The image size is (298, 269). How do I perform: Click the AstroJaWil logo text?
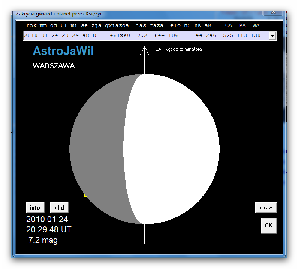pyautogui.click(x=63, y=51)
